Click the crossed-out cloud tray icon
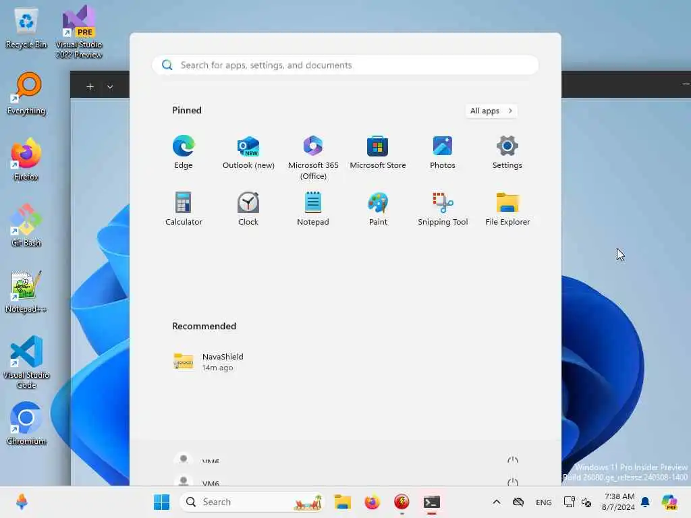 518,502
